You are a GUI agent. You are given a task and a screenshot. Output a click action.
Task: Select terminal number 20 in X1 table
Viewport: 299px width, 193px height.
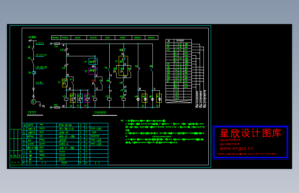click(176, 99)
